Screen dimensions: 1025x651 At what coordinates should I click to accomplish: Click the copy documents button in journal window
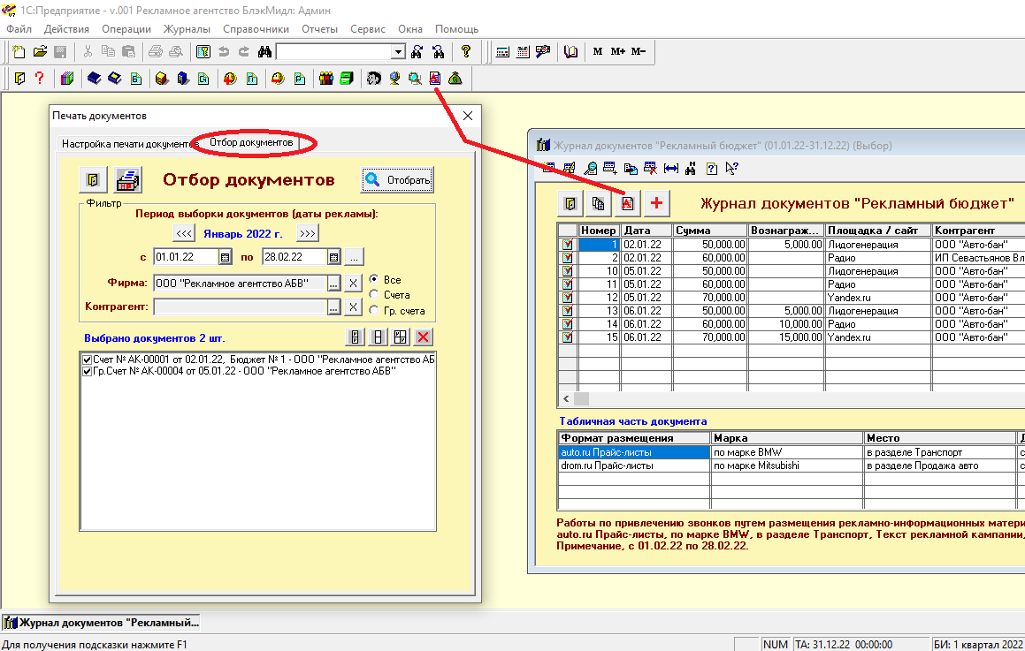[x=598, y=204]
